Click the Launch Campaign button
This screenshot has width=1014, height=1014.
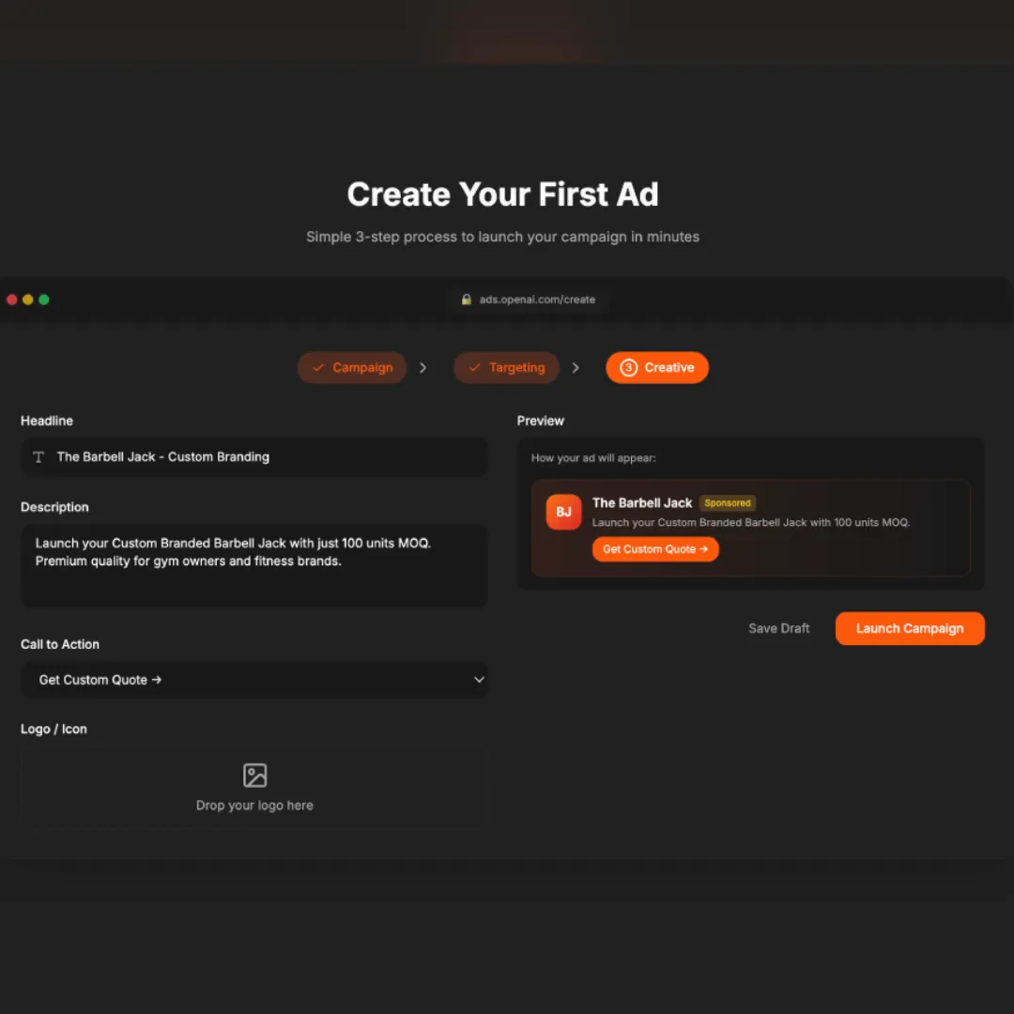(x=909, y=628)
